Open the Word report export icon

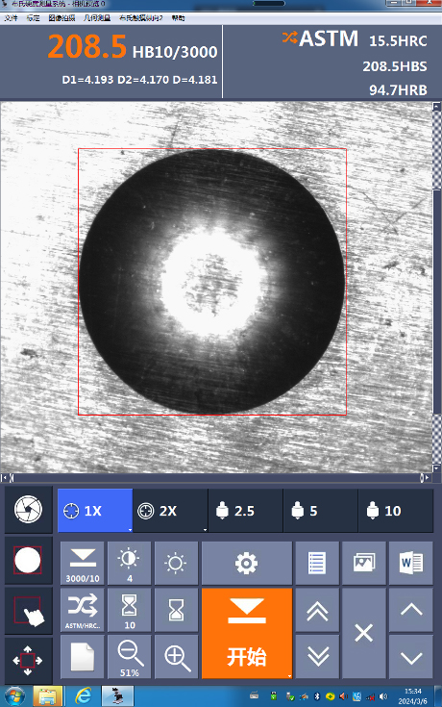pos(410,563)
